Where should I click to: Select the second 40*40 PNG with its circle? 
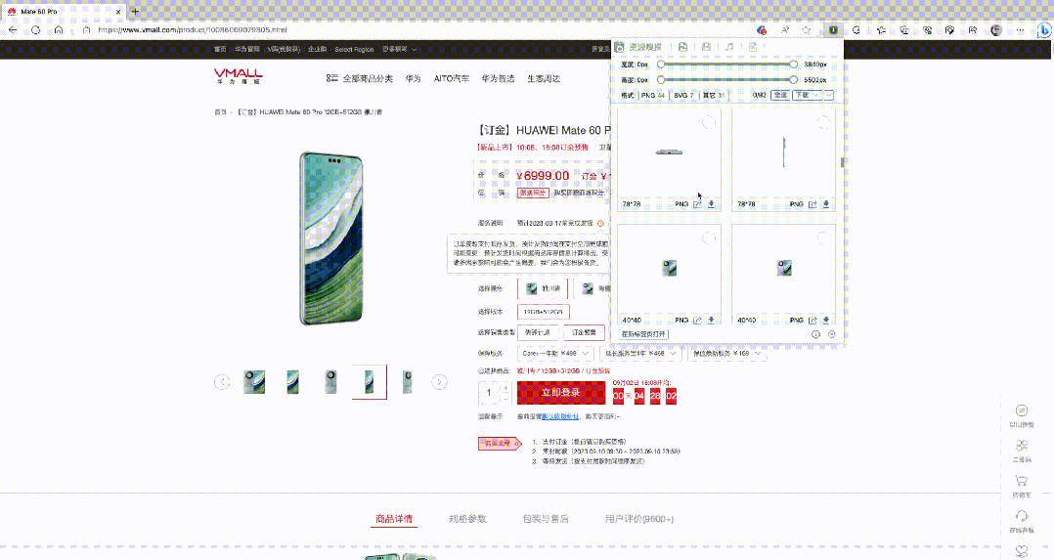coord(823,238)
